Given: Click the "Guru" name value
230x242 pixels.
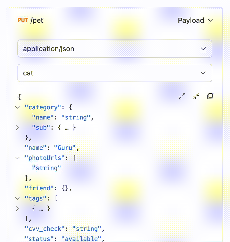Looking at the screenshot, I should pyautogui.click(x=67, y=148).
